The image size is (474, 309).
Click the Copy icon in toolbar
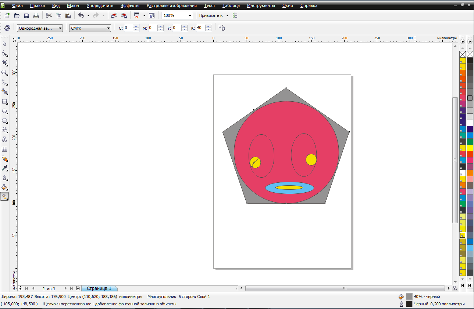tap(58, 15)
